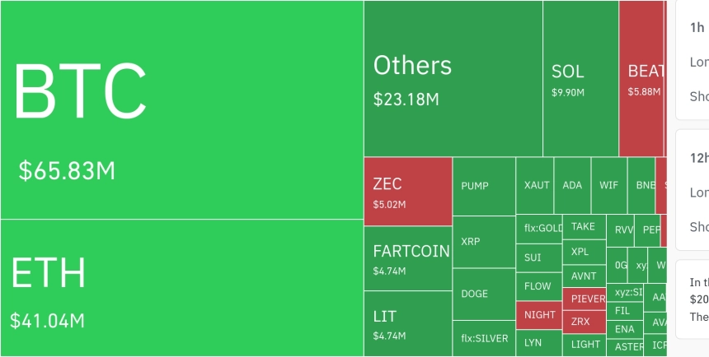Select the PUMP tile

click(x=484, y=186)
